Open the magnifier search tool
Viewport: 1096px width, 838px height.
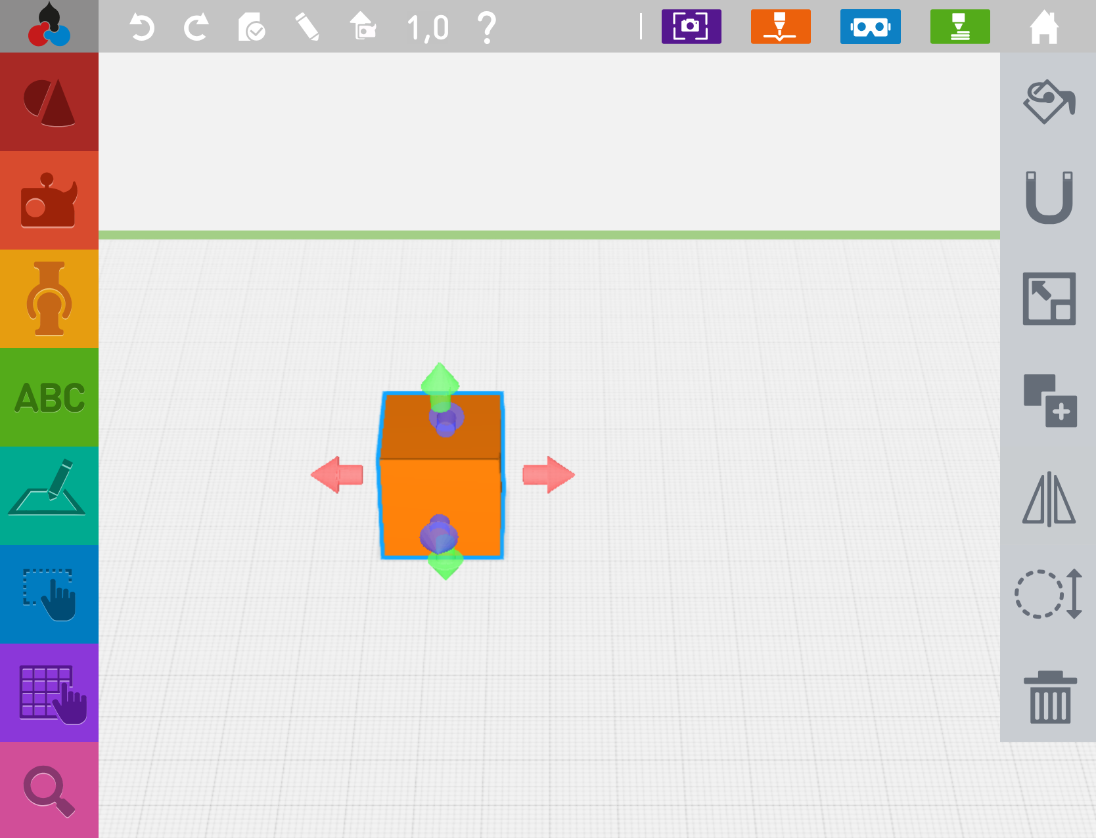tap(49, 790)
